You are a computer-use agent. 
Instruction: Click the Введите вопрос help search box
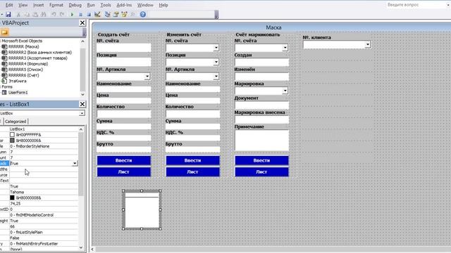point(416,5)
